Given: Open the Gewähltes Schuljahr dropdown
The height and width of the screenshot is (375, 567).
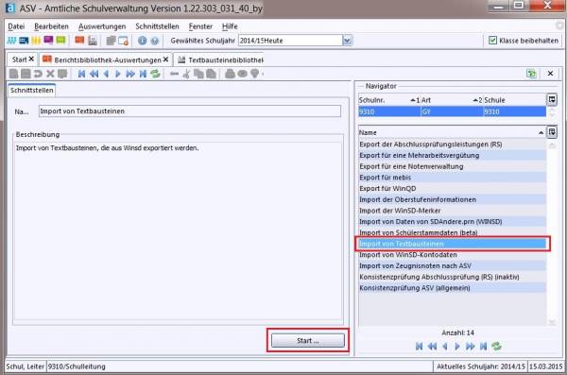Looking at the screenshot, I should (x=347, y=41).
